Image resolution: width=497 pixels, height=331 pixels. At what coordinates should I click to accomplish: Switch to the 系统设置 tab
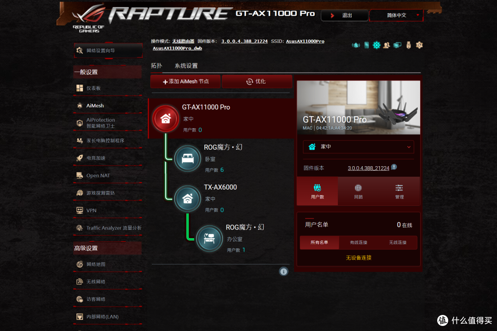[186, 66]
